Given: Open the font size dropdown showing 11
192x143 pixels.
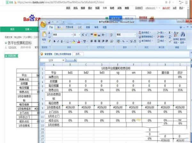Looking at the screenshot, I should coord(79,34).
